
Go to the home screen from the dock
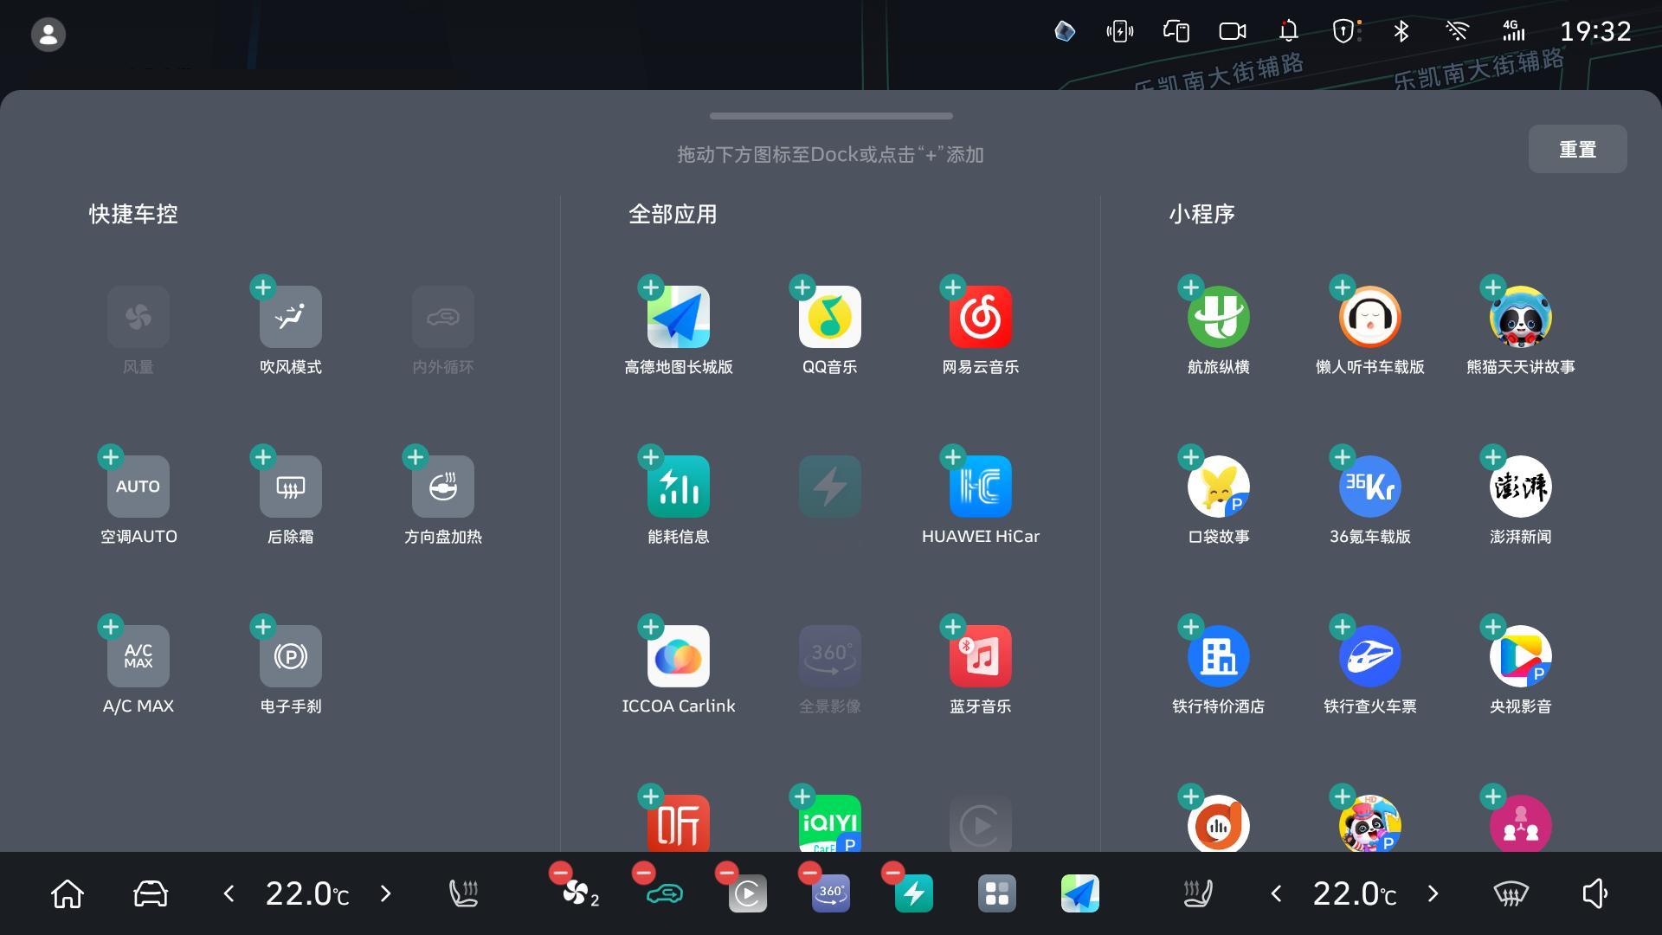coord(68,893)
